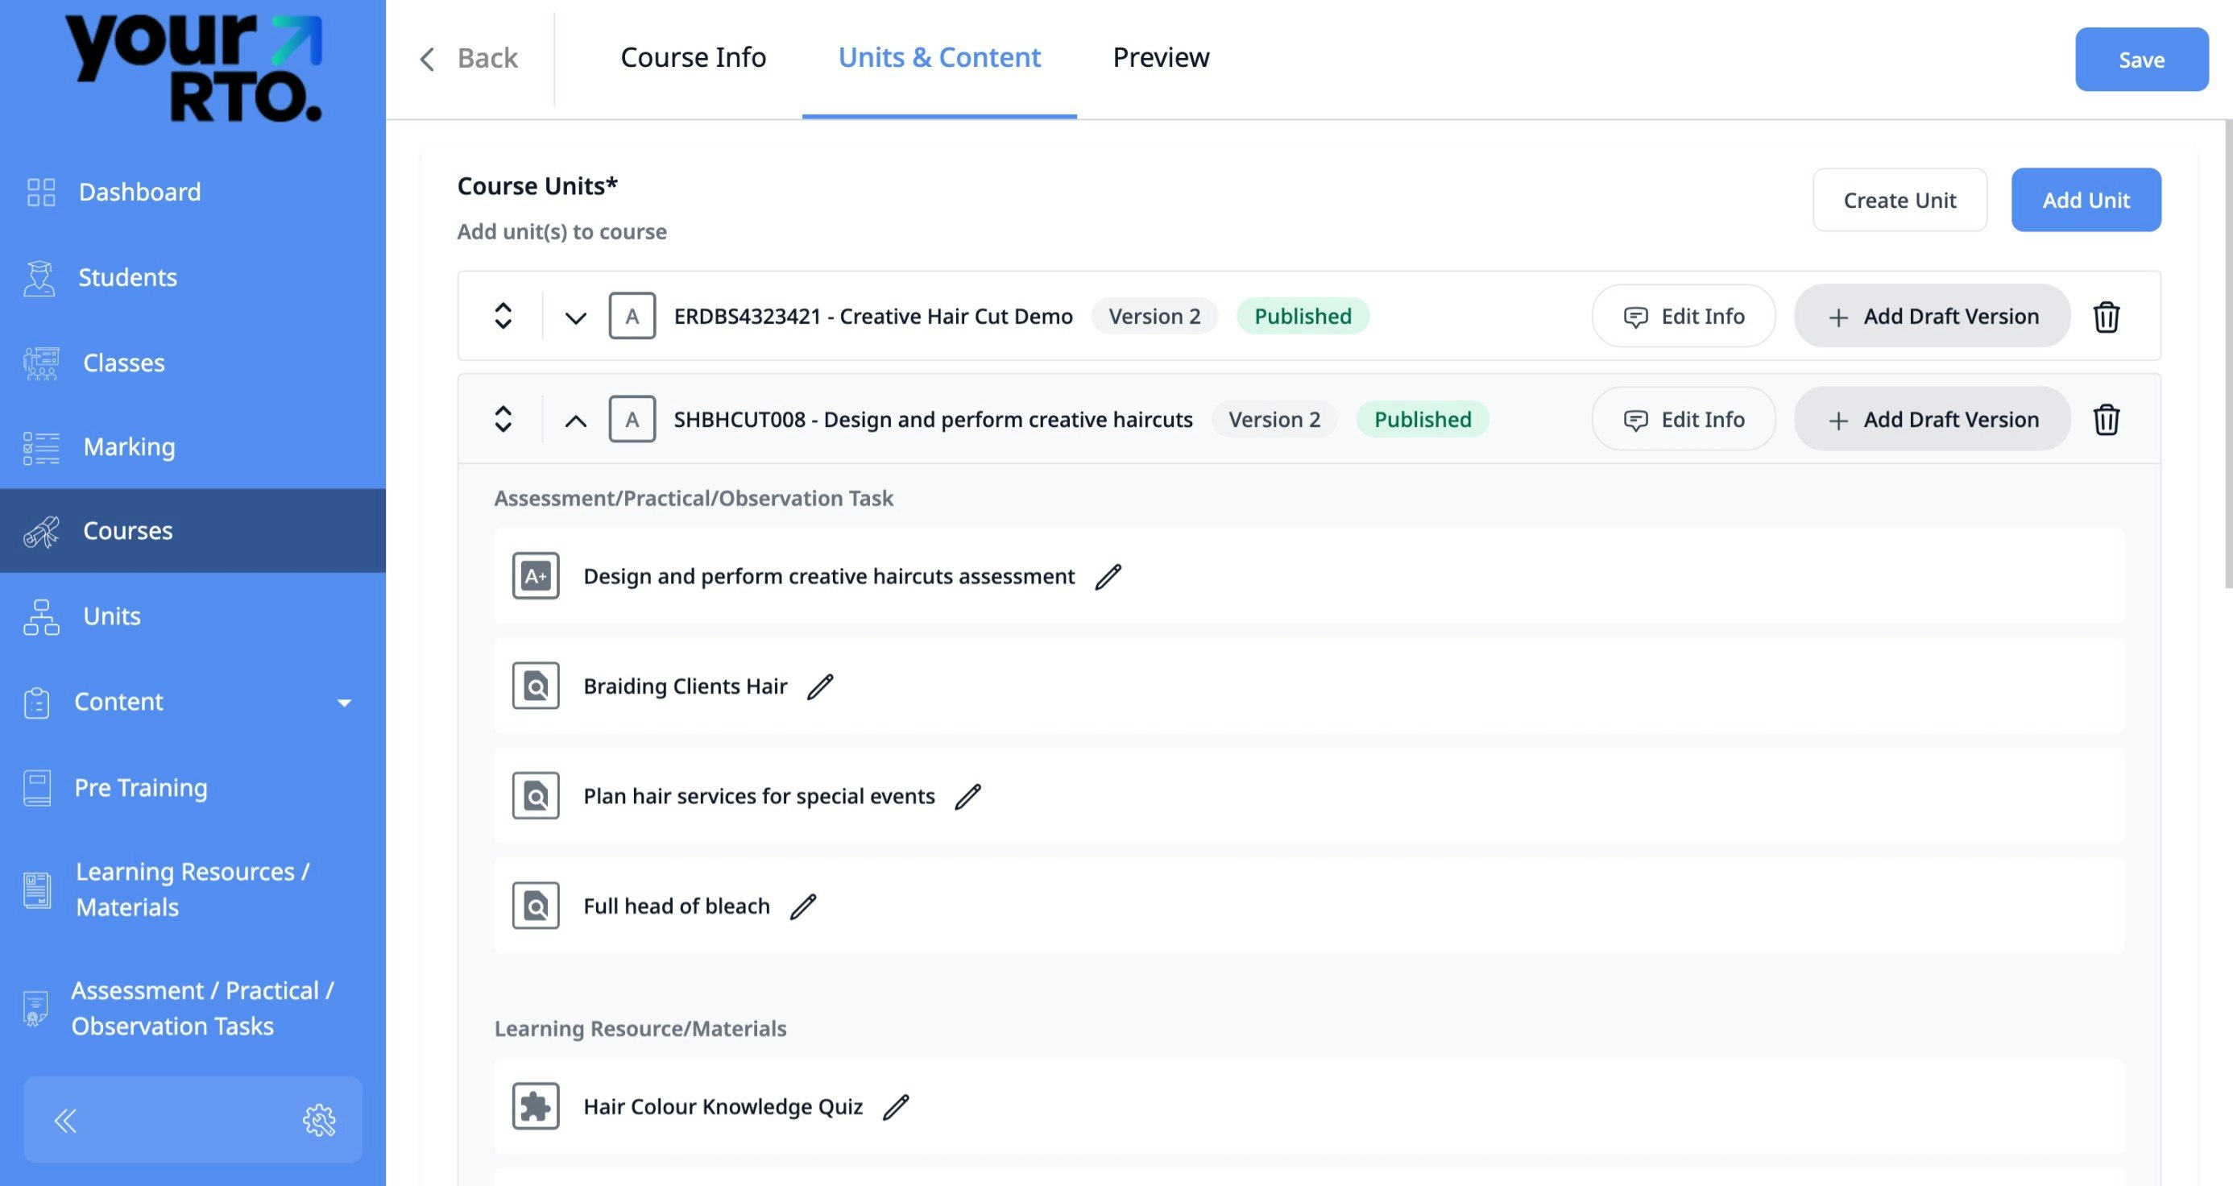The image size is (2233, 1186).
Task: Edit Plan hair services for special events pencil
Action: [x=967, y=797]
